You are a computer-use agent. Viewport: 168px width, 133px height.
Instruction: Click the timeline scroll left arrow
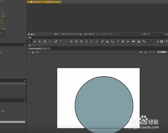click(115, 34)
